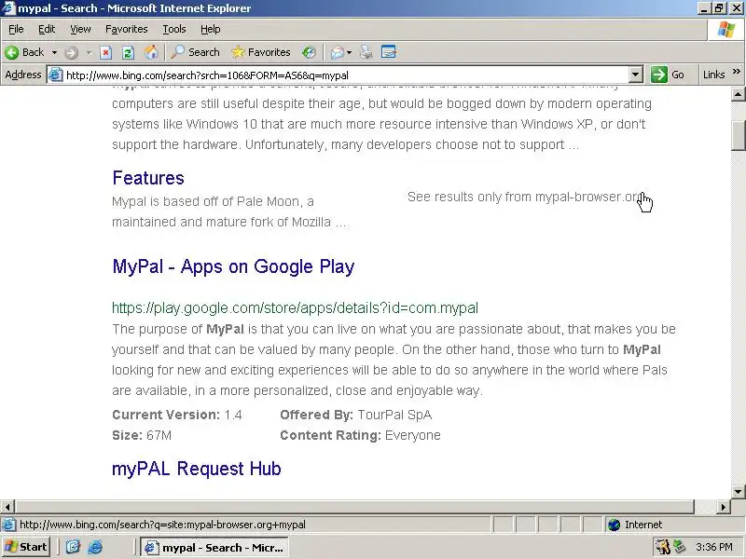
Task: Expand the Links toolbar chevron
Action: (737, 72)
